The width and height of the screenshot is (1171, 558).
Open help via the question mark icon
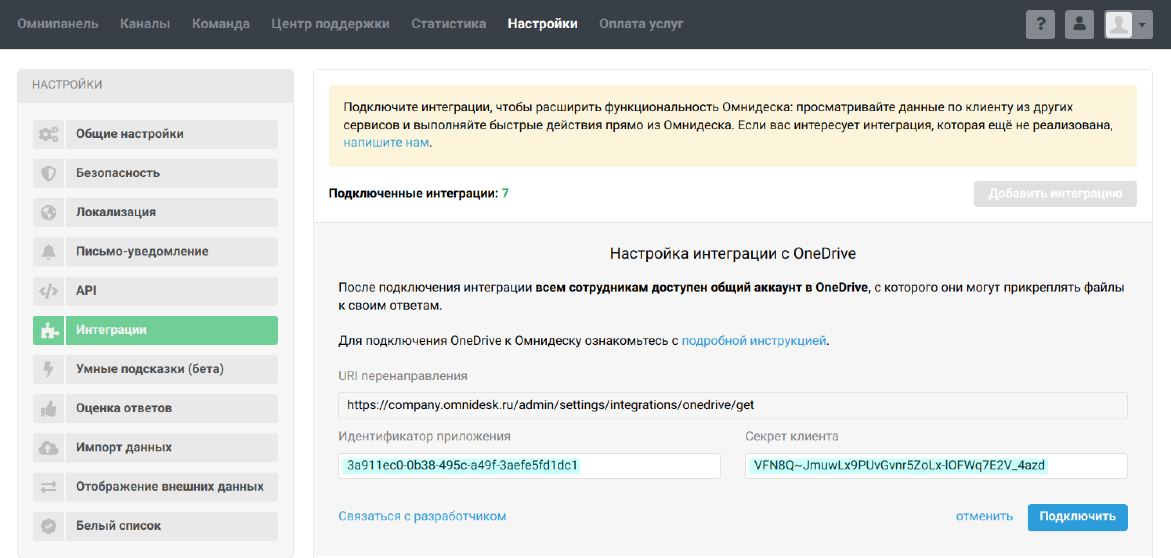(1040, 24)
